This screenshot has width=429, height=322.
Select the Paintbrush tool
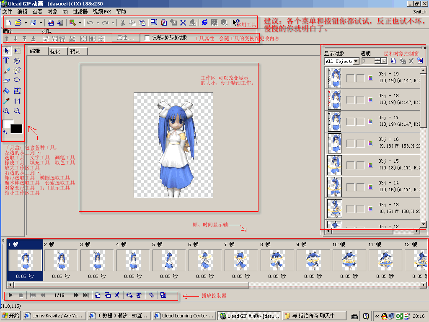(7, 70)
